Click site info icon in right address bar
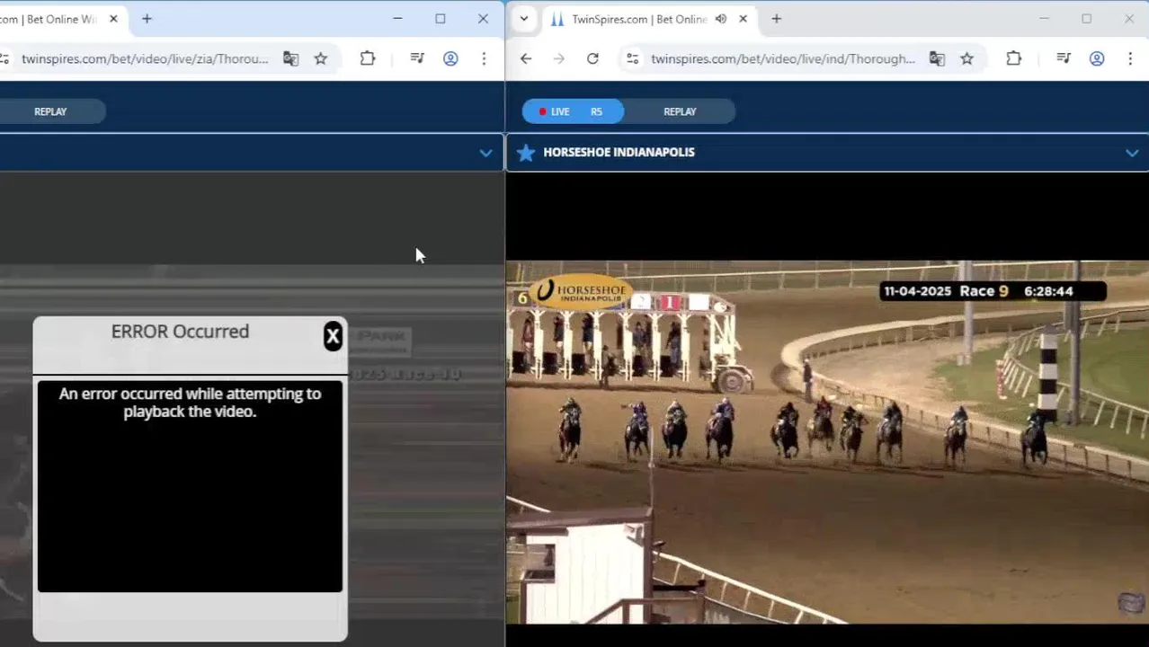 633,58
